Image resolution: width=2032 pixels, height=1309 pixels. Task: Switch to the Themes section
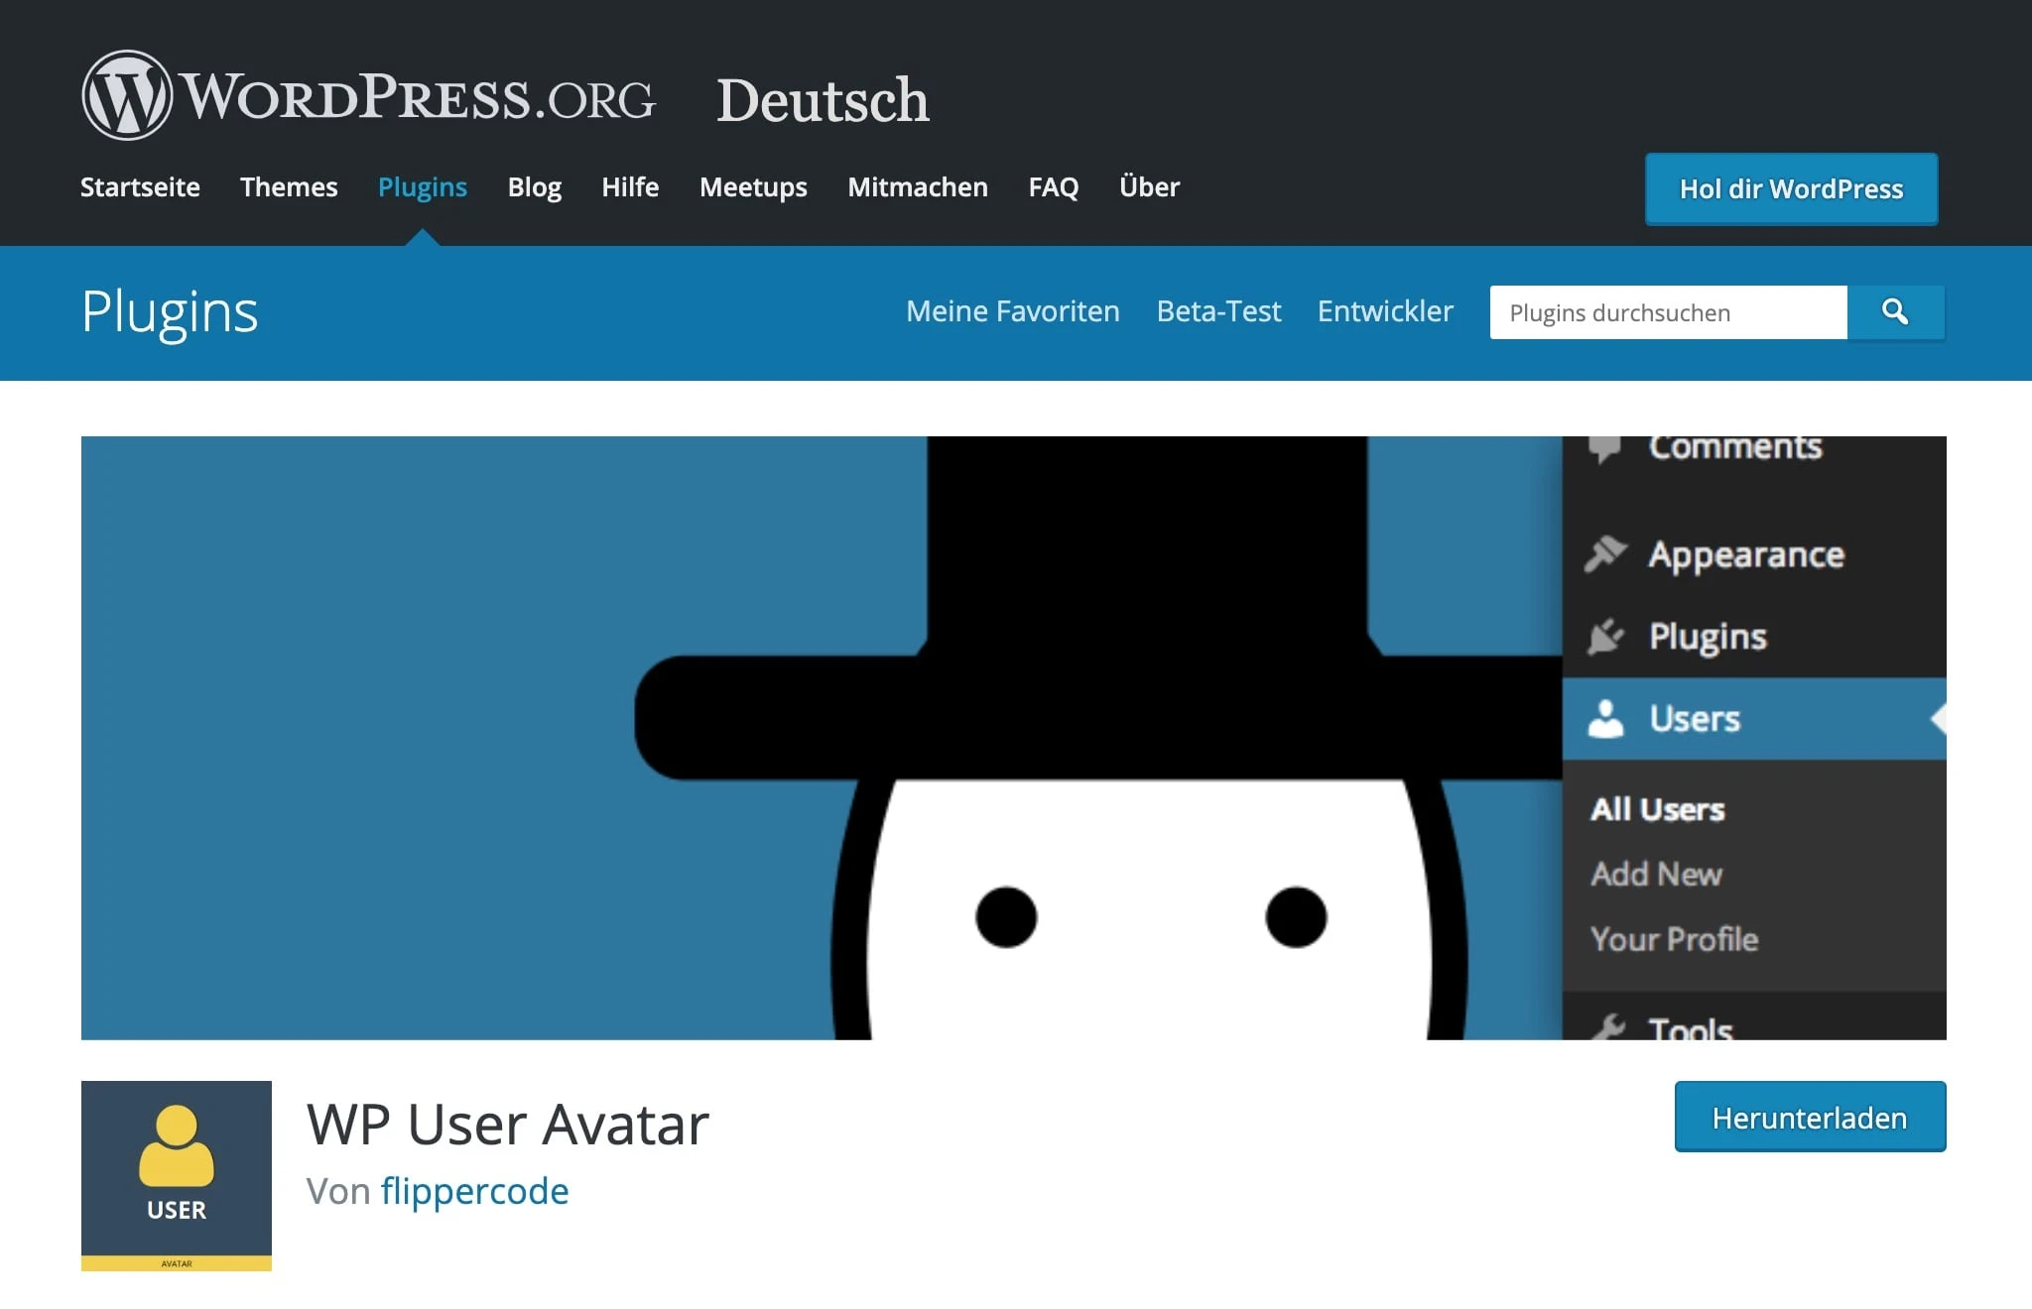click(288, 187)
